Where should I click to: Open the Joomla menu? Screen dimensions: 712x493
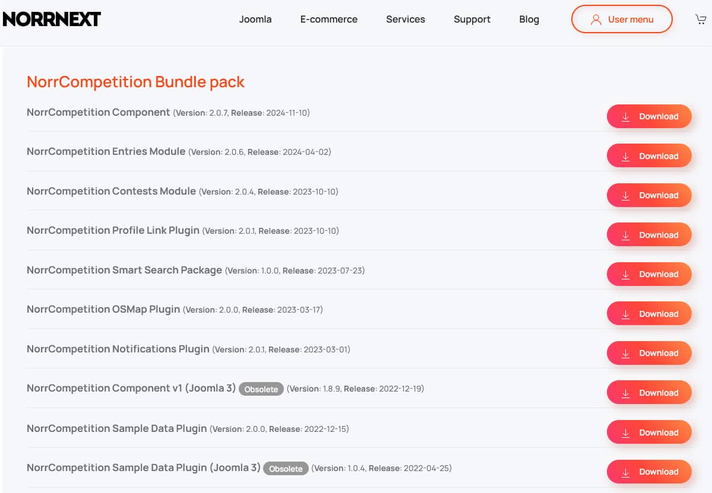point(255,19)
